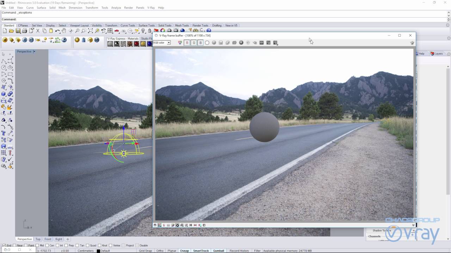The height and width of the screenshot is (253, 451).
Task: Toggle Grid Snap in the status bar
Action: (x=145, y=251)
